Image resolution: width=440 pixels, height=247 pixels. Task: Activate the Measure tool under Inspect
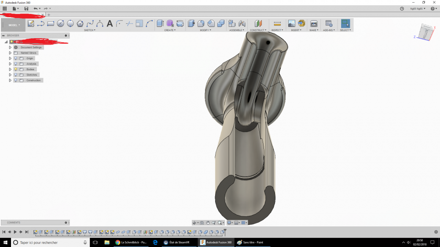(x=277, y=24)
